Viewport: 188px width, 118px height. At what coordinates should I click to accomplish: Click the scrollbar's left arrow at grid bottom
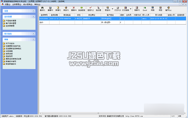point(40,113)
